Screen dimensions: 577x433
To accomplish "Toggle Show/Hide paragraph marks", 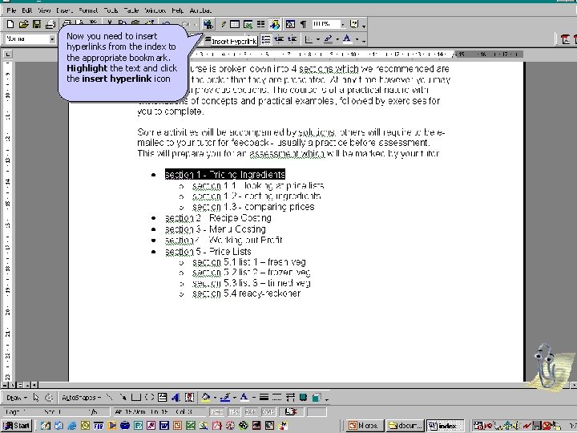I will tap(303, 24).
